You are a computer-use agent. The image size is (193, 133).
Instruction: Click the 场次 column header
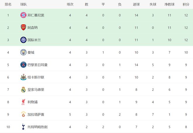(70, 4)
